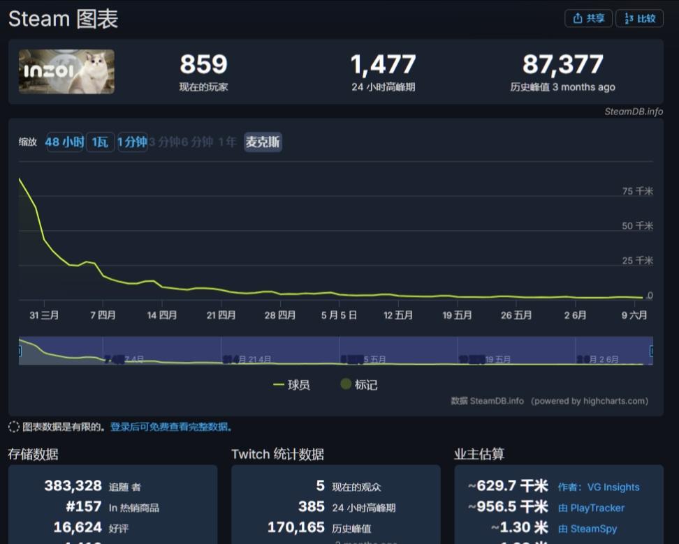Select the 1瓦 zoom range
Image resolution: width=679 pixels, height=544 pixels.
coord(100,142)
